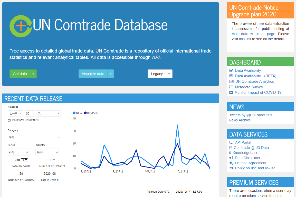Viewport: 296px width, 197px height.
Task: Click the UN Comtrade green circular logo
Action: pos(21,26)
